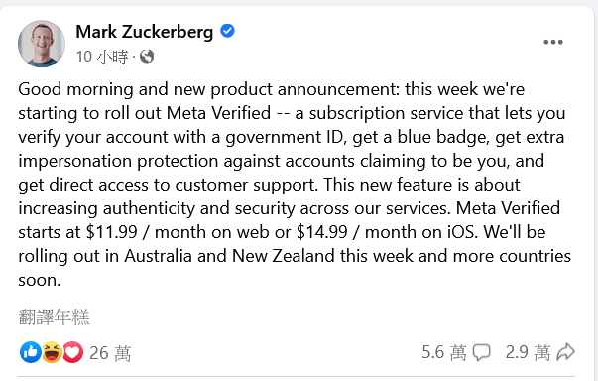
Task: Click the speech bubble comment icon
Action: point(481,352)
